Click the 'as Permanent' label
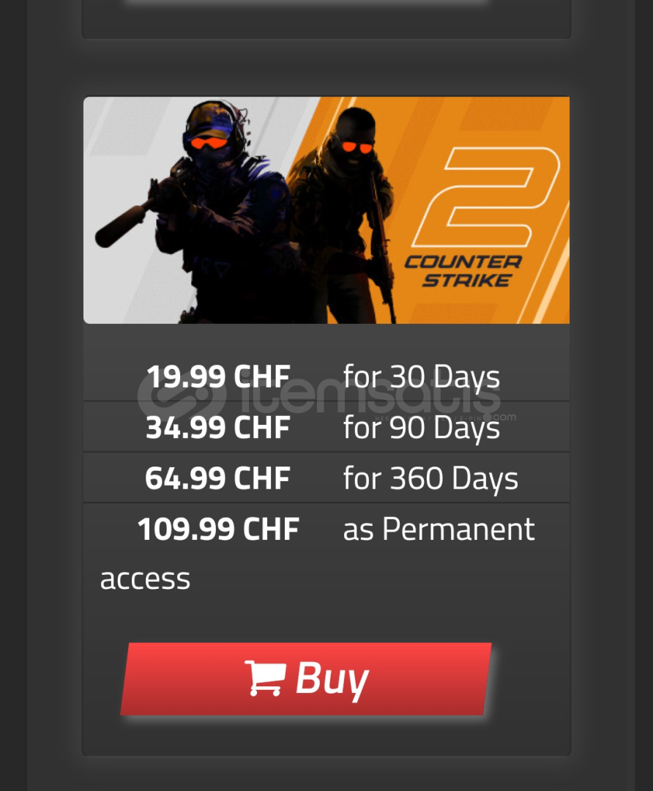Image resolution: width=653 pixels, height=791 pixels. pos(439,530)
